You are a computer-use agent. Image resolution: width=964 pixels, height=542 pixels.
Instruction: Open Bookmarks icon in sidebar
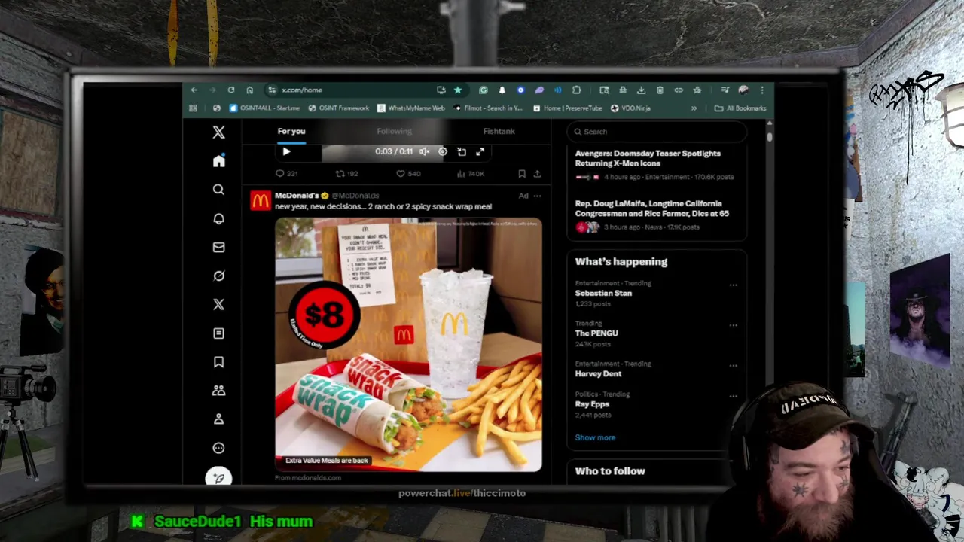click(218, 362)
